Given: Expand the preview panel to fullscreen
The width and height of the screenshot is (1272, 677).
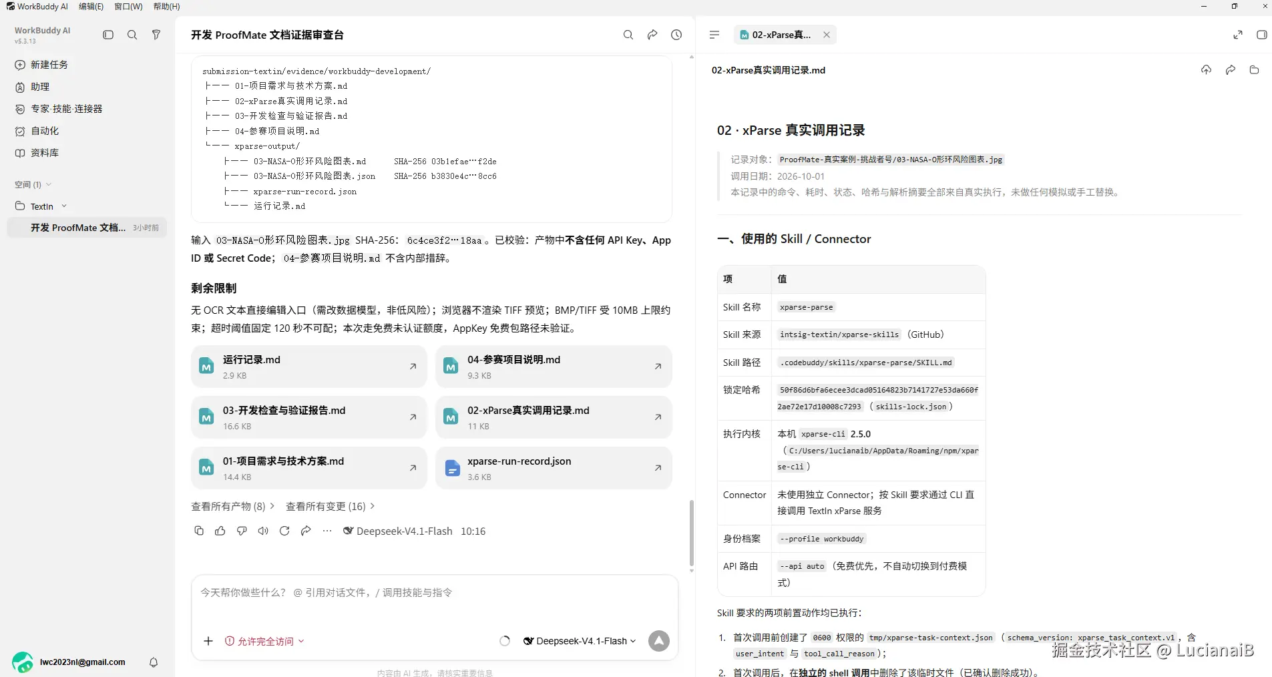Looking at the screenshot, I should click(1238, 35).
